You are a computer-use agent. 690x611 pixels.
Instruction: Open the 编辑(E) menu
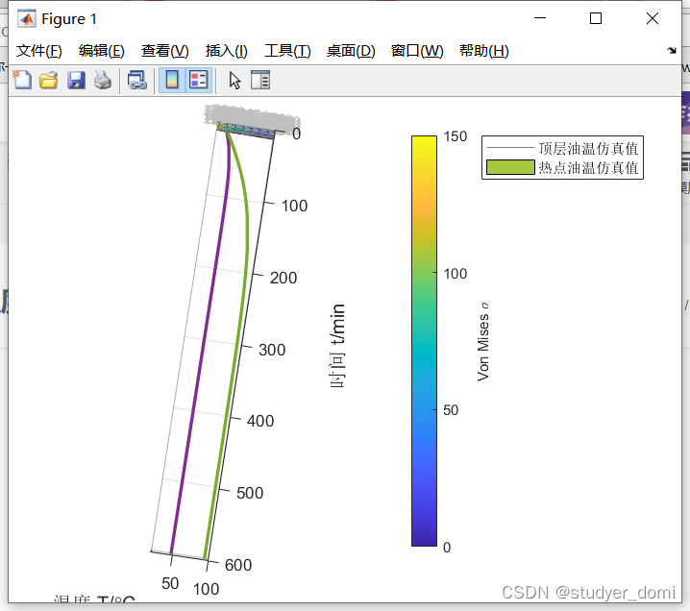101,51
